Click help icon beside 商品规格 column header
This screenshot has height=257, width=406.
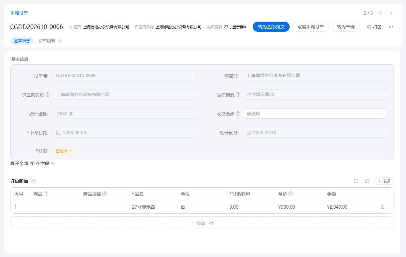coord(105,194)
